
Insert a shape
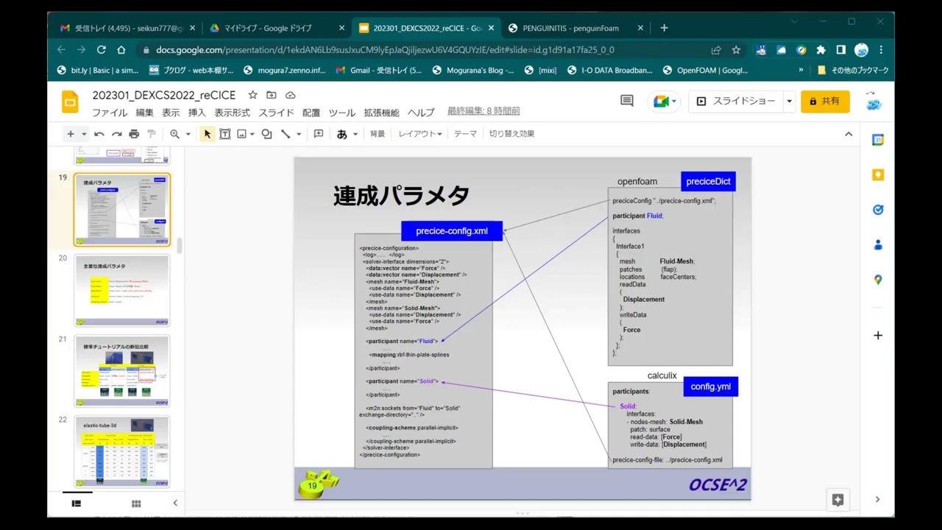(x=266, y=134)
